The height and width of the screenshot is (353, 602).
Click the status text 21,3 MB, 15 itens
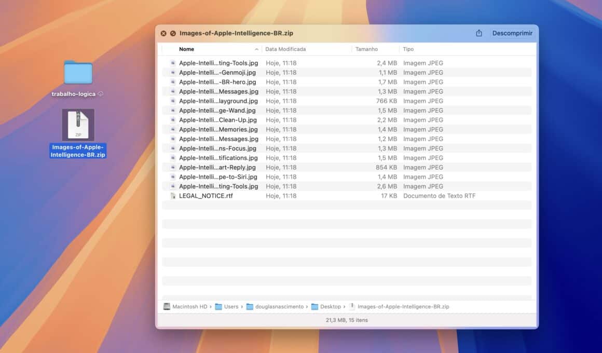point(347,320)
